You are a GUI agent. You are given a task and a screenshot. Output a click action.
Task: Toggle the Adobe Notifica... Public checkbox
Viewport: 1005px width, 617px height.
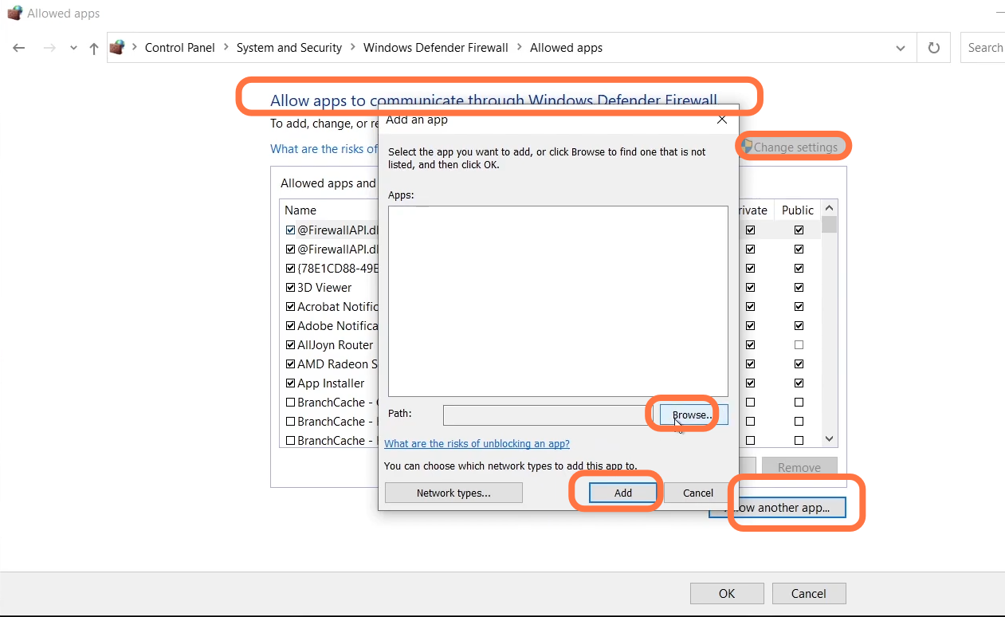(799, 326)
